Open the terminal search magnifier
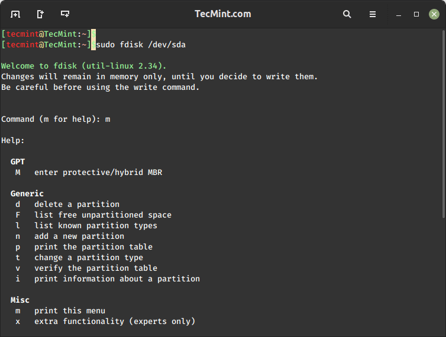 (x=347, y=14)
